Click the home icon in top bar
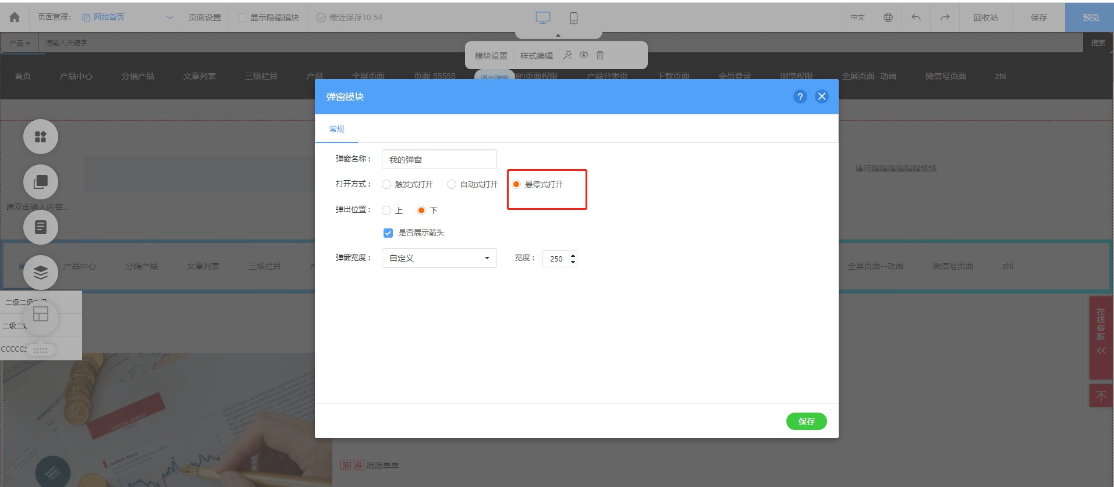Image resolution: width=1114 pixels, height=487 pixels. tap(15, 17)
